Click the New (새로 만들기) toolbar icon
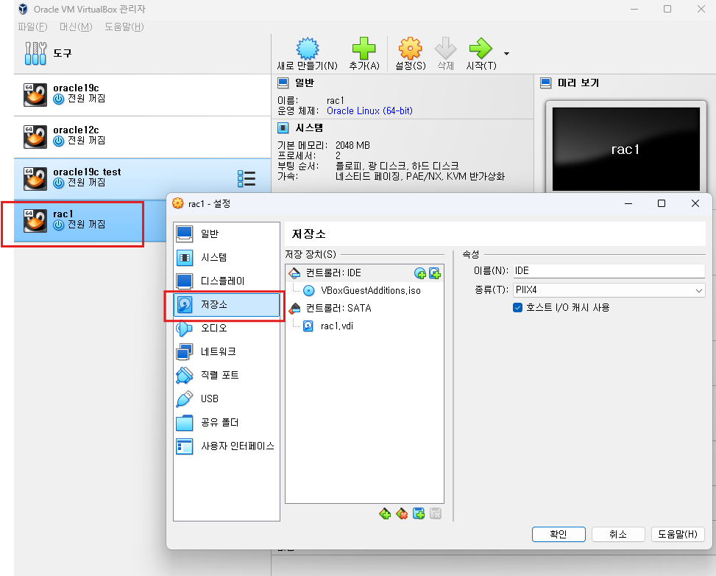 308,49
